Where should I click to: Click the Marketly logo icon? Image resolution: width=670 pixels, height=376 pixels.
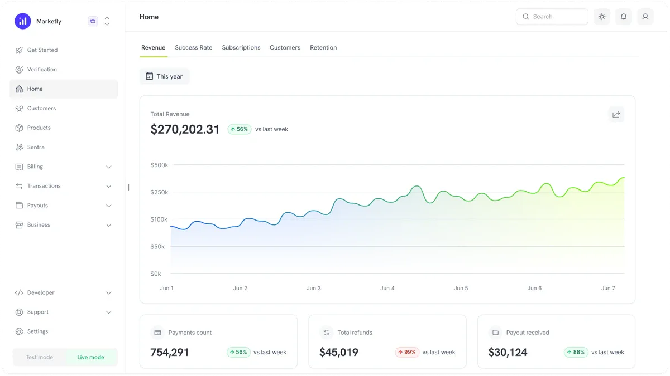23,21
